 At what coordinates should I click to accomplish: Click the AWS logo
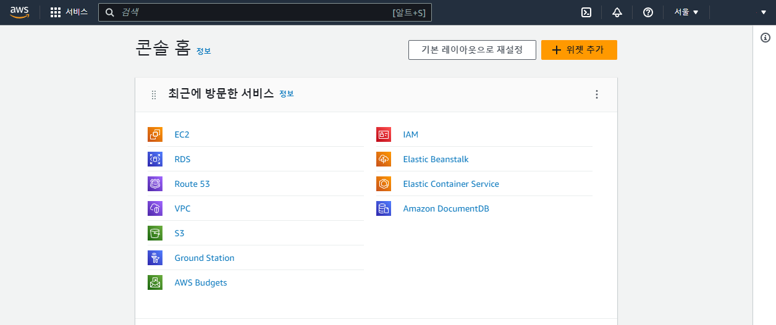click(19, 12)
